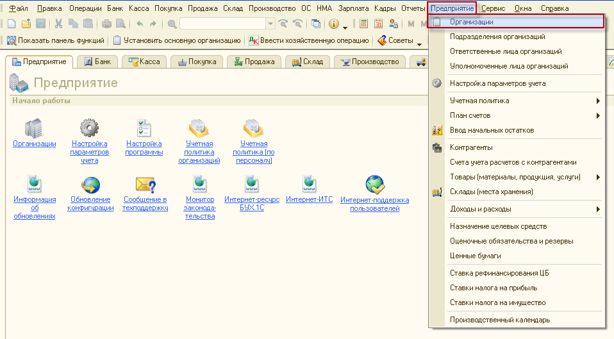Switch to the Банк tab
614x339 pixels.
click(97, 62)
